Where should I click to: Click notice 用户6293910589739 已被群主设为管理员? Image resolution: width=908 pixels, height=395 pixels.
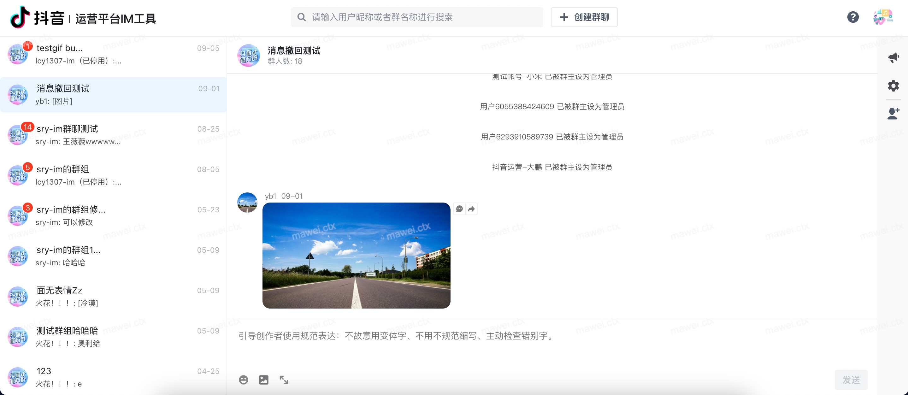click(551, 137)
